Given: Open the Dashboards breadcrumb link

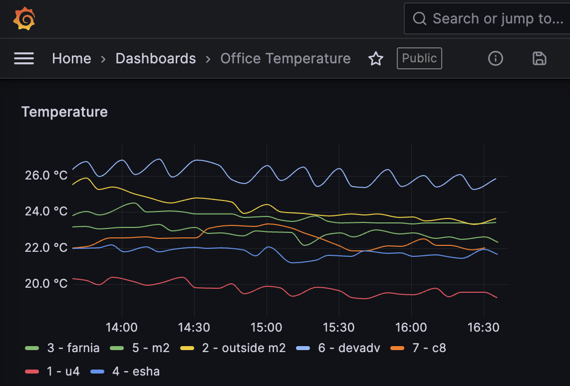Looking at the screenshot, I should click(x=156, y=59).
